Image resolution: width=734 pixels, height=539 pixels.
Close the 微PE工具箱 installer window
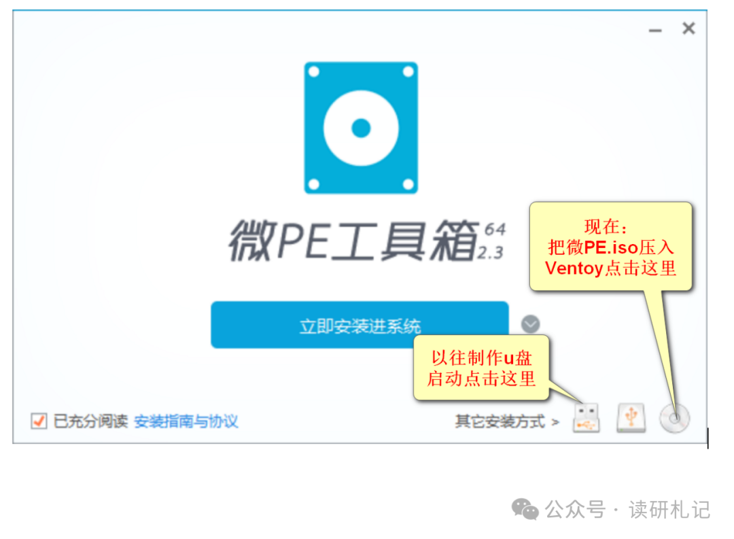[688, 29]
